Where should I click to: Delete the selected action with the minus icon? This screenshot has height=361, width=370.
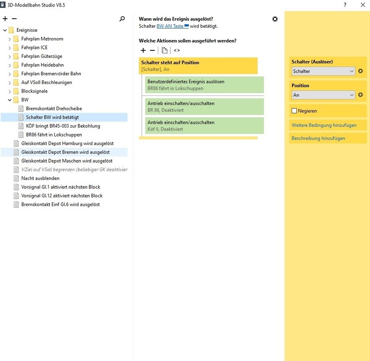[152, 50]
